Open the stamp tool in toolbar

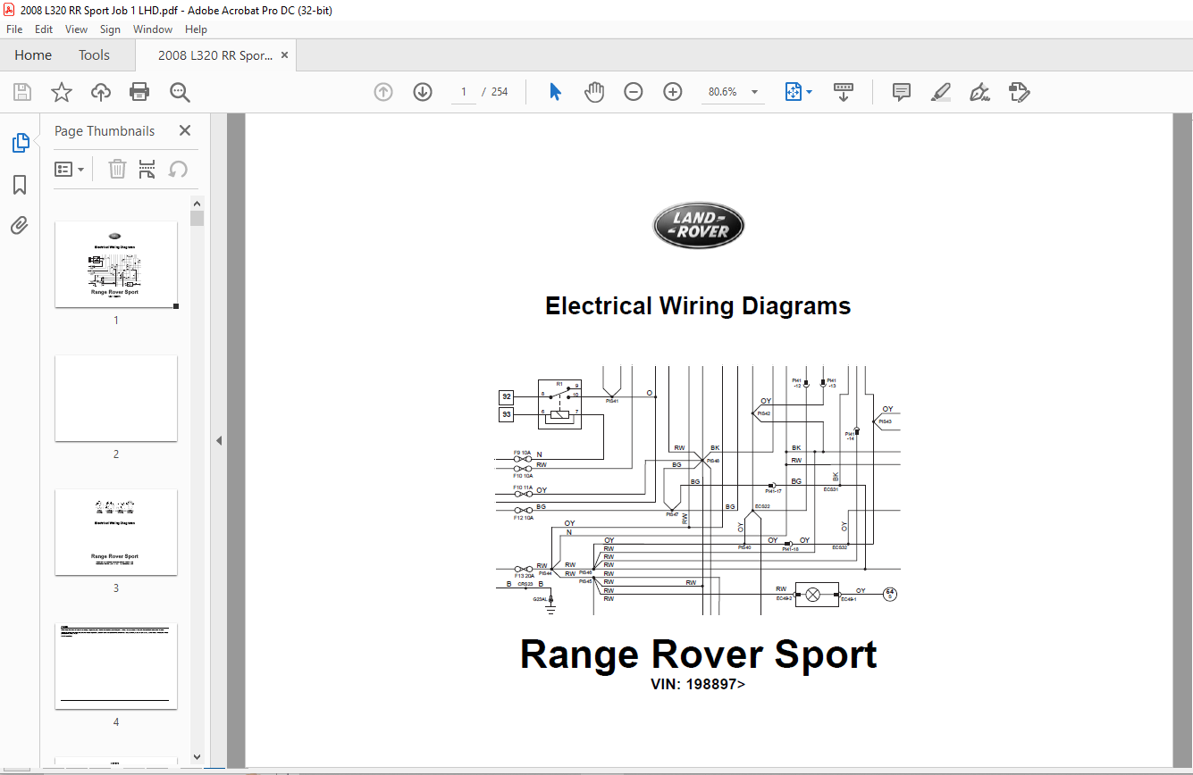pyautogui.click(x=1020, y=92)
